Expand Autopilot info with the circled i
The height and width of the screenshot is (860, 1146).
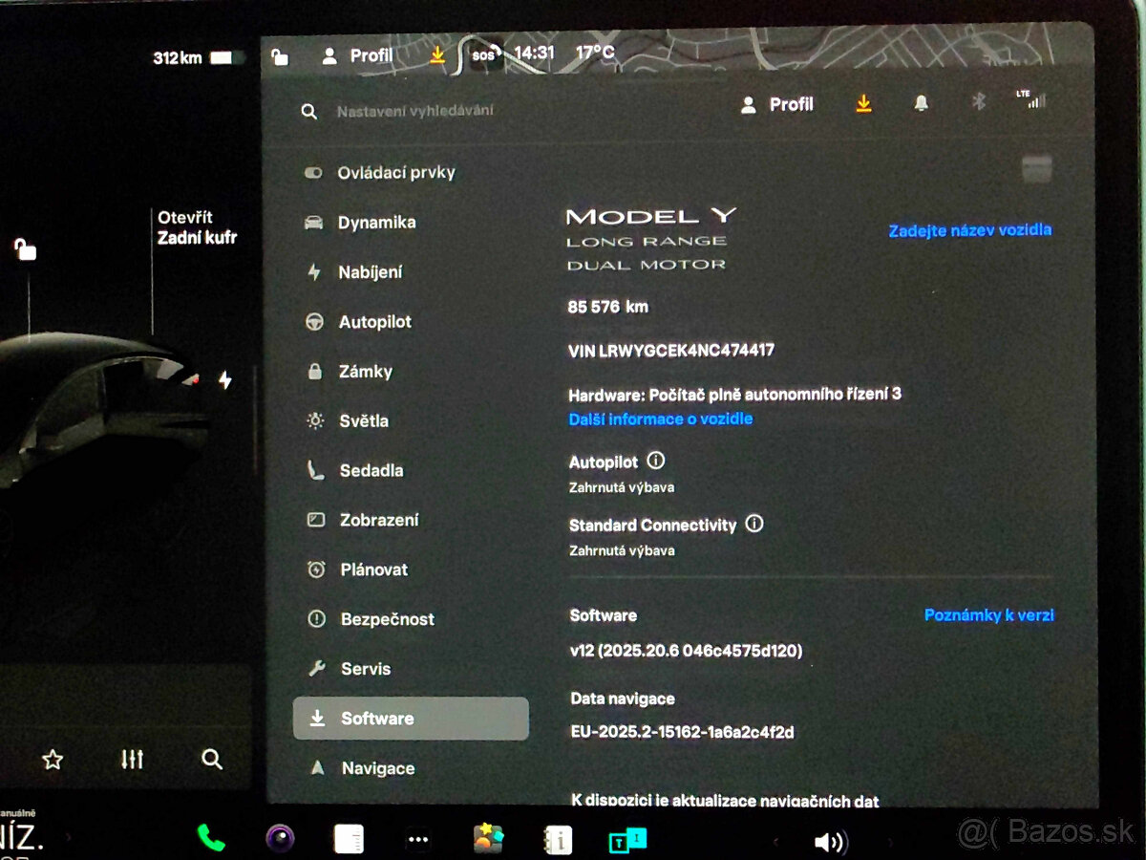click(653, 461)
